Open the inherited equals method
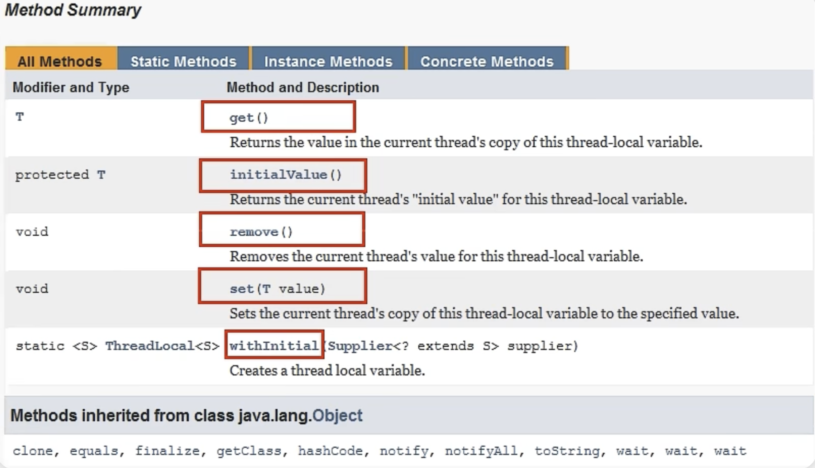The image size is (815, 468). (x=94, y=451)
